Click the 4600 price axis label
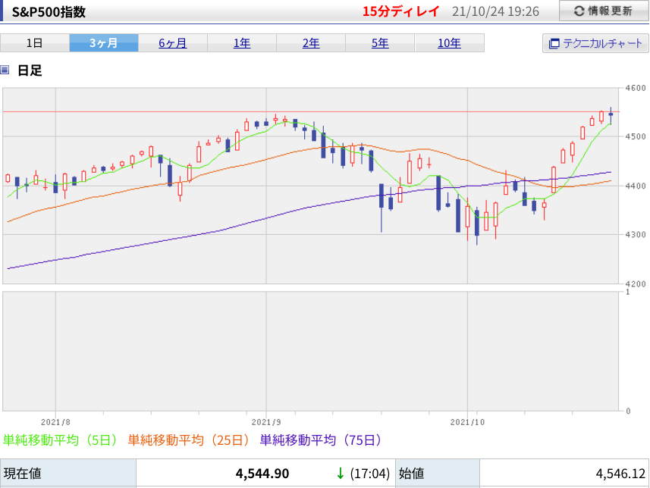Viewport: 650px width, 488px height. point(636,88)
